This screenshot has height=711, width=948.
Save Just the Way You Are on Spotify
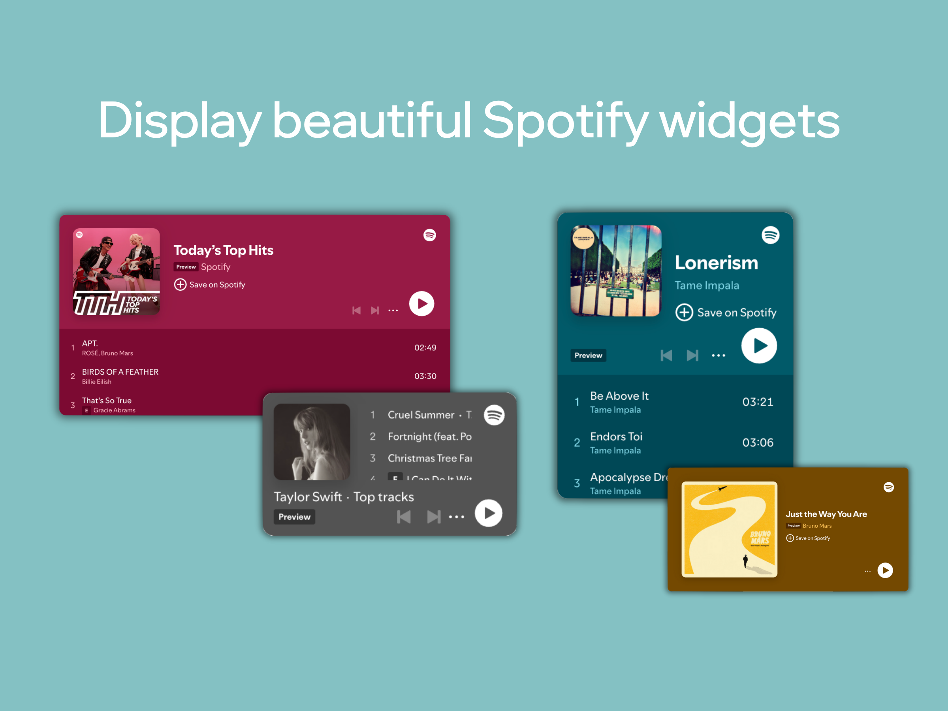808,538
